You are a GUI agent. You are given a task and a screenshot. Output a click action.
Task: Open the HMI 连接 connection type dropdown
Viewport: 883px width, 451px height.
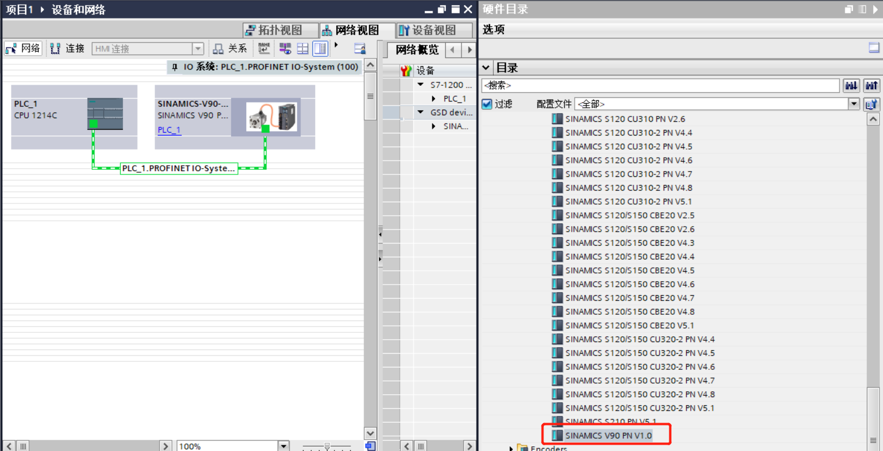coord(198,49)
